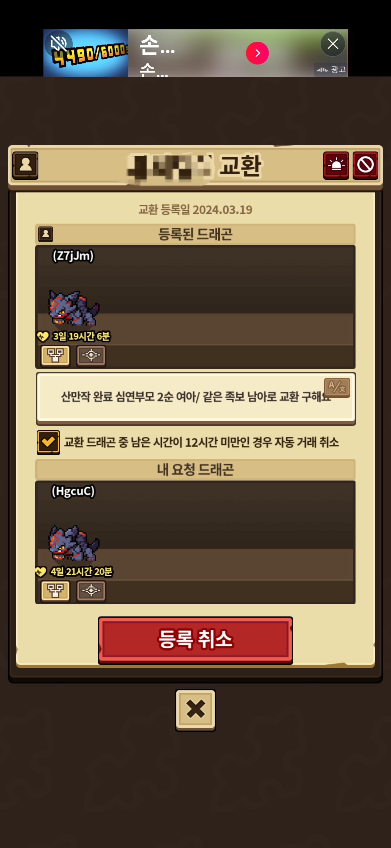Image resolution: width=391 pixels, height=848 pixels.
Task: Close the exchange popup with X button
Action: pos(195,710)
